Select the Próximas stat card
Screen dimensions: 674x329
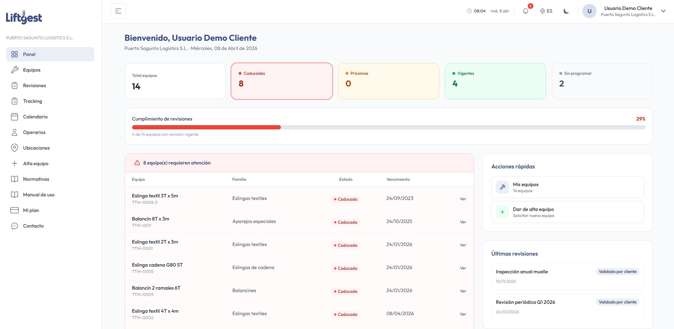point(388,81)
